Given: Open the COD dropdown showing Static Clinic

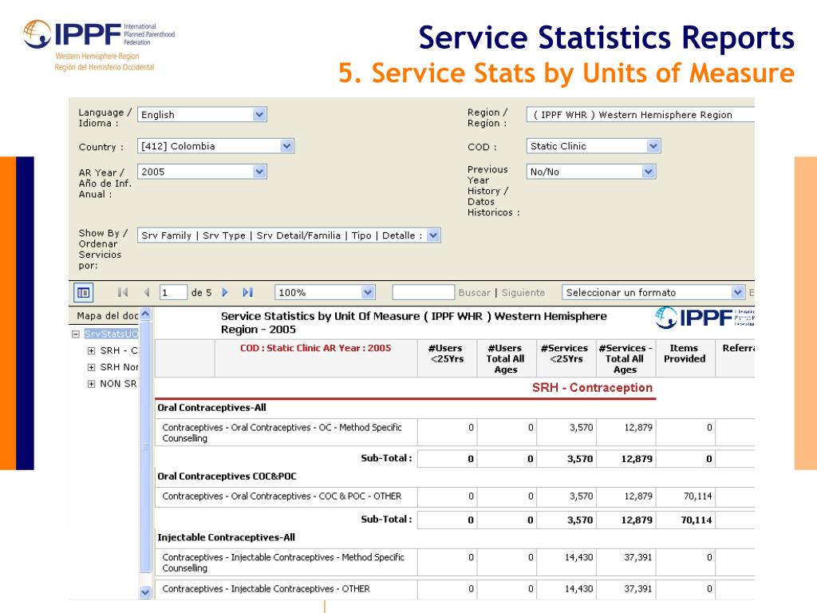Looking at the screenshot, I should pyautogui.click(x=594, y=146).
